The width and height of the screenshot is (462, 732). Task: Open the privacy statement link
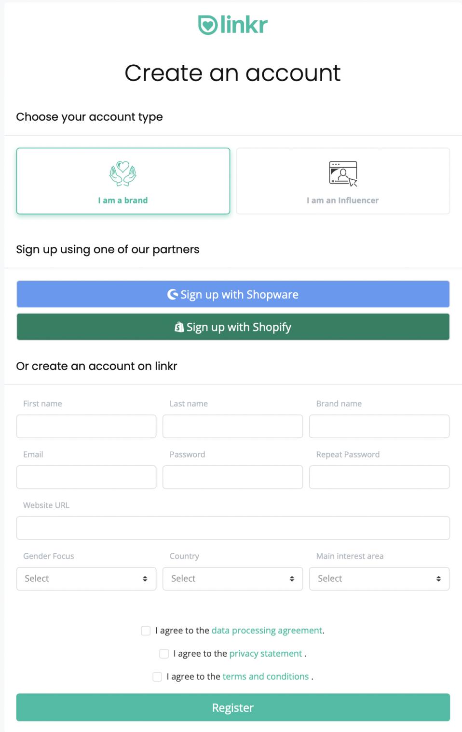pyautogui.click(x=266, y=654)
